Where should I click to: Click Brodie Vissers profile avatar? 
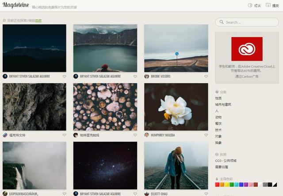coord(146,76)
